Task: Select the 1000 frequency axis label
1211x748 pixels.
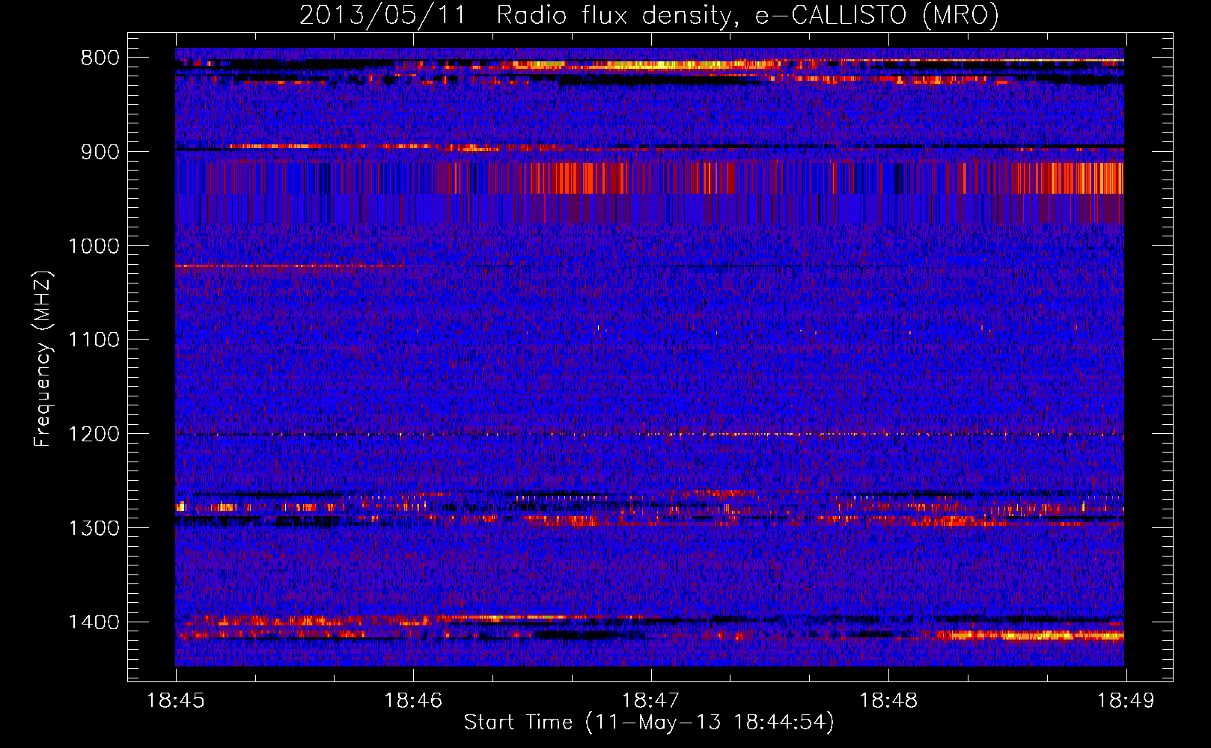Action: tap(94, 246)
